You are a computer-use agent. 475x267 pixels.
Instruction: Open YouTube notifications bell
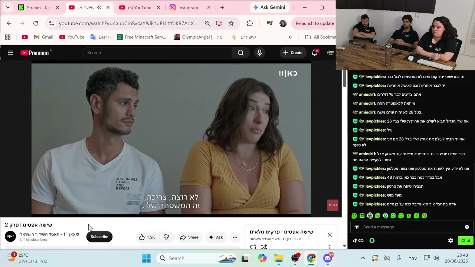315,53
